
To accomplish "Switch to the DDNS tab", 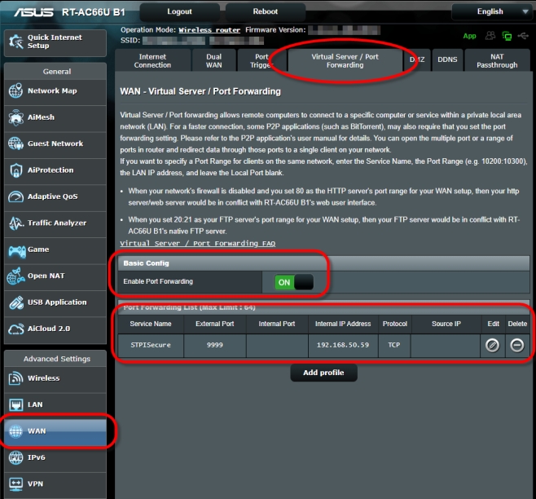I will [447, 60].
